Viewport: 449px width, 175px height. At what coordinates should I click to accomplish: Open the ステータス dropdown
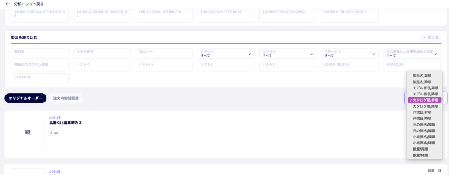click(350, 53)
